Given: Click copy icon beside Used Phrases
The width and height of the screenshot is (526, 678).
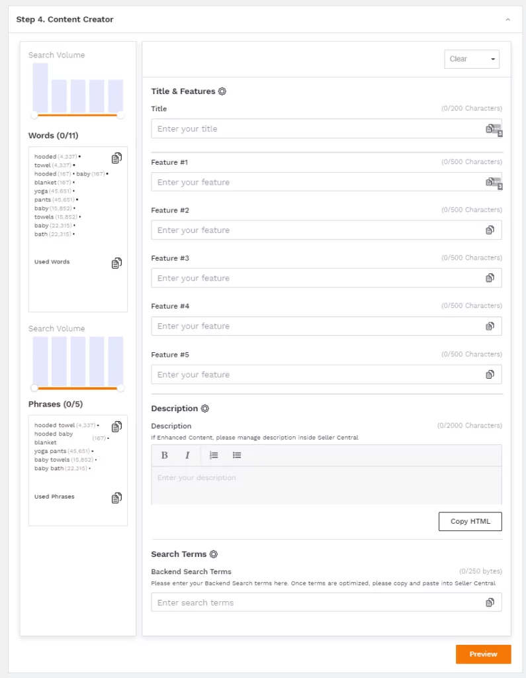Looking at the screenshot, I should (x=116, y=497).
